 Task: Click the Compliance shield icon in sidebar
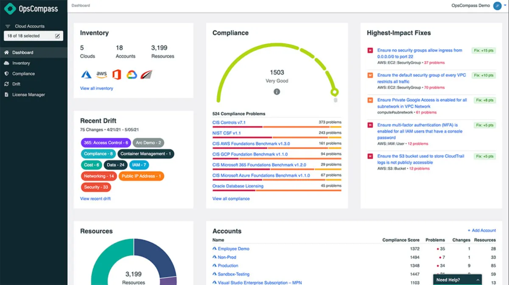[6, 74]
